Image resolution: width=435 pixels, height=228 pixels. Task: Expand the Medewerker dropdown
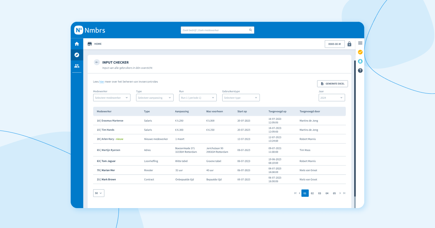point(112,98)
